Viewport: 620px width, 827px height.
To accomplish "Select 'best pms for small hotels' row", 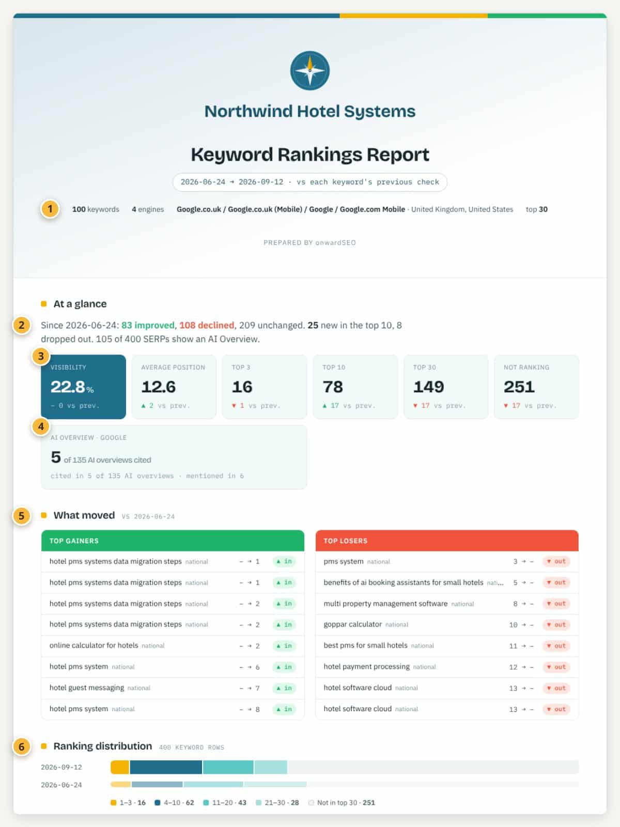I will (447, 646).
